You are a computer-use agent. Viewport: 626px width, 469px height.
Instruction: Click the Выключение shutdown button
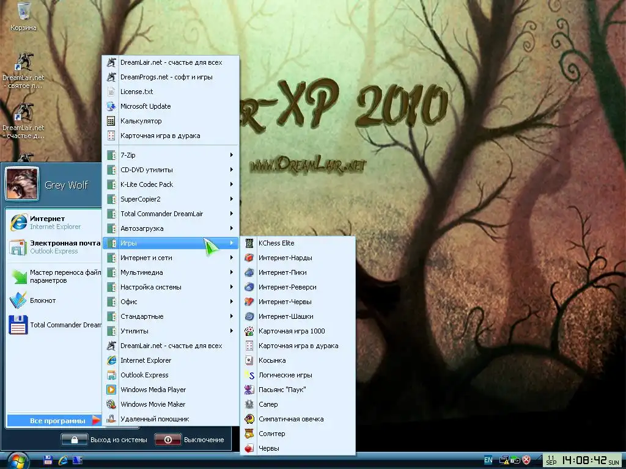click(x=190, y=440)
